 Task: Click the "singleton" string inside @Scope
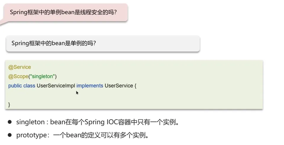coord(42,76)
